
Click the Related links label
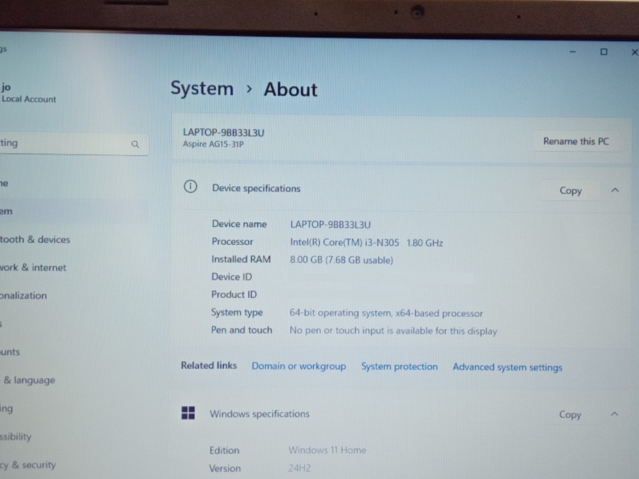(208, 365)
